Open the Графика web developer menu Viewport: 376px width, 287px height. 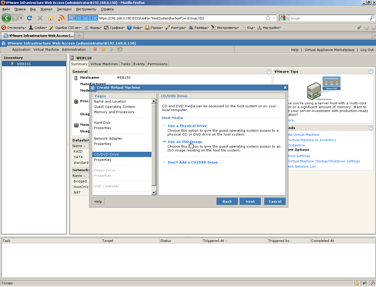[x=114, y=27]
